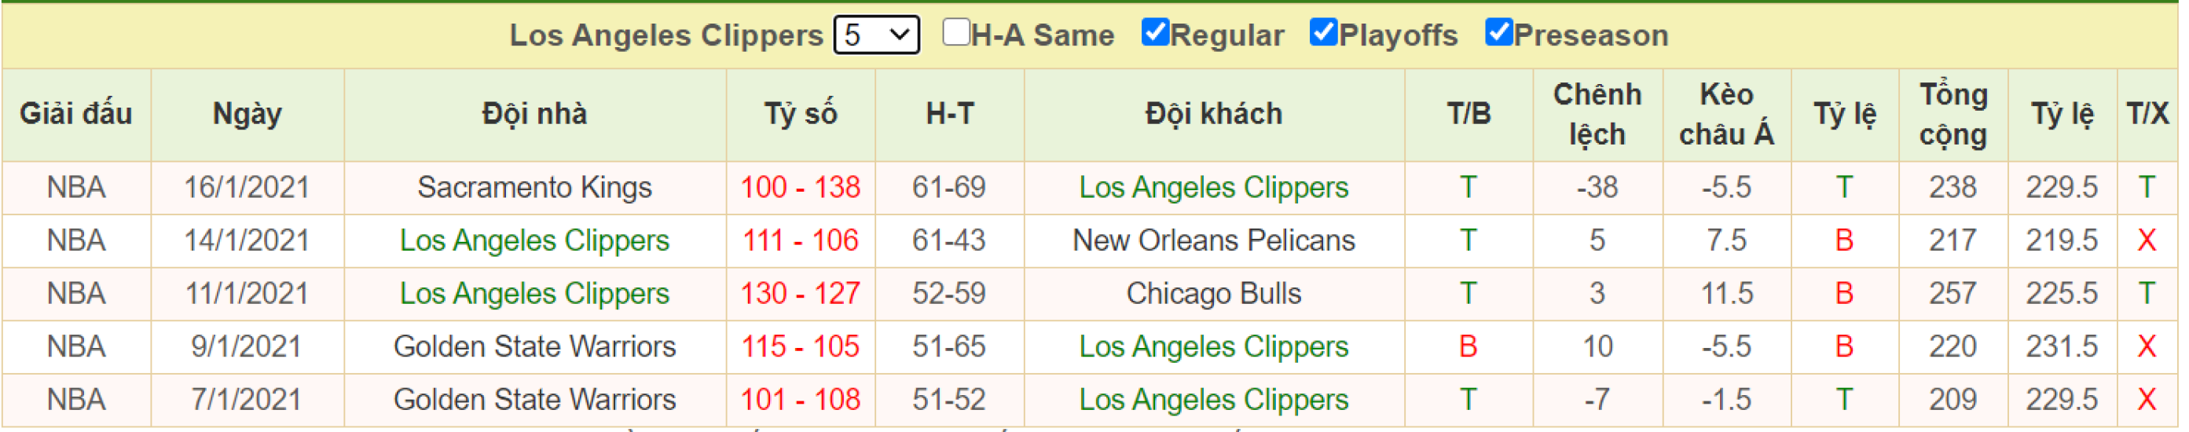Click the Đội nhà column header
The width and height of the screenshot is (2189, 432).
(x=534, y=114)
